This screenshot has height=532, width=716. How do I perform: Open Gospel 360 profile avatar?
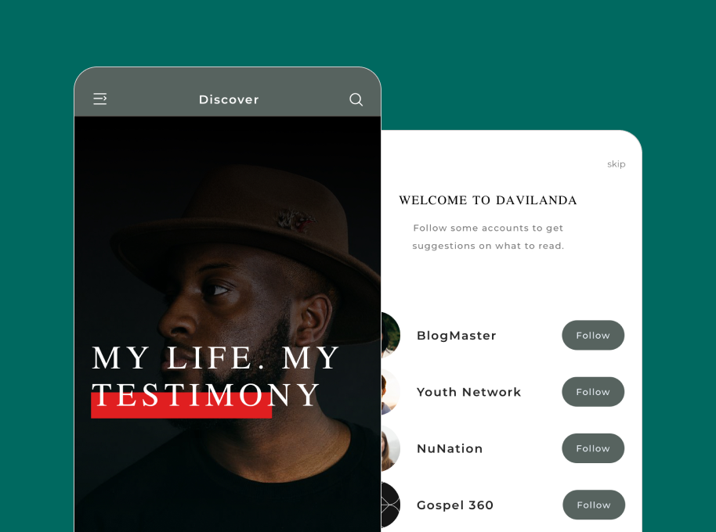pos(391,505)
